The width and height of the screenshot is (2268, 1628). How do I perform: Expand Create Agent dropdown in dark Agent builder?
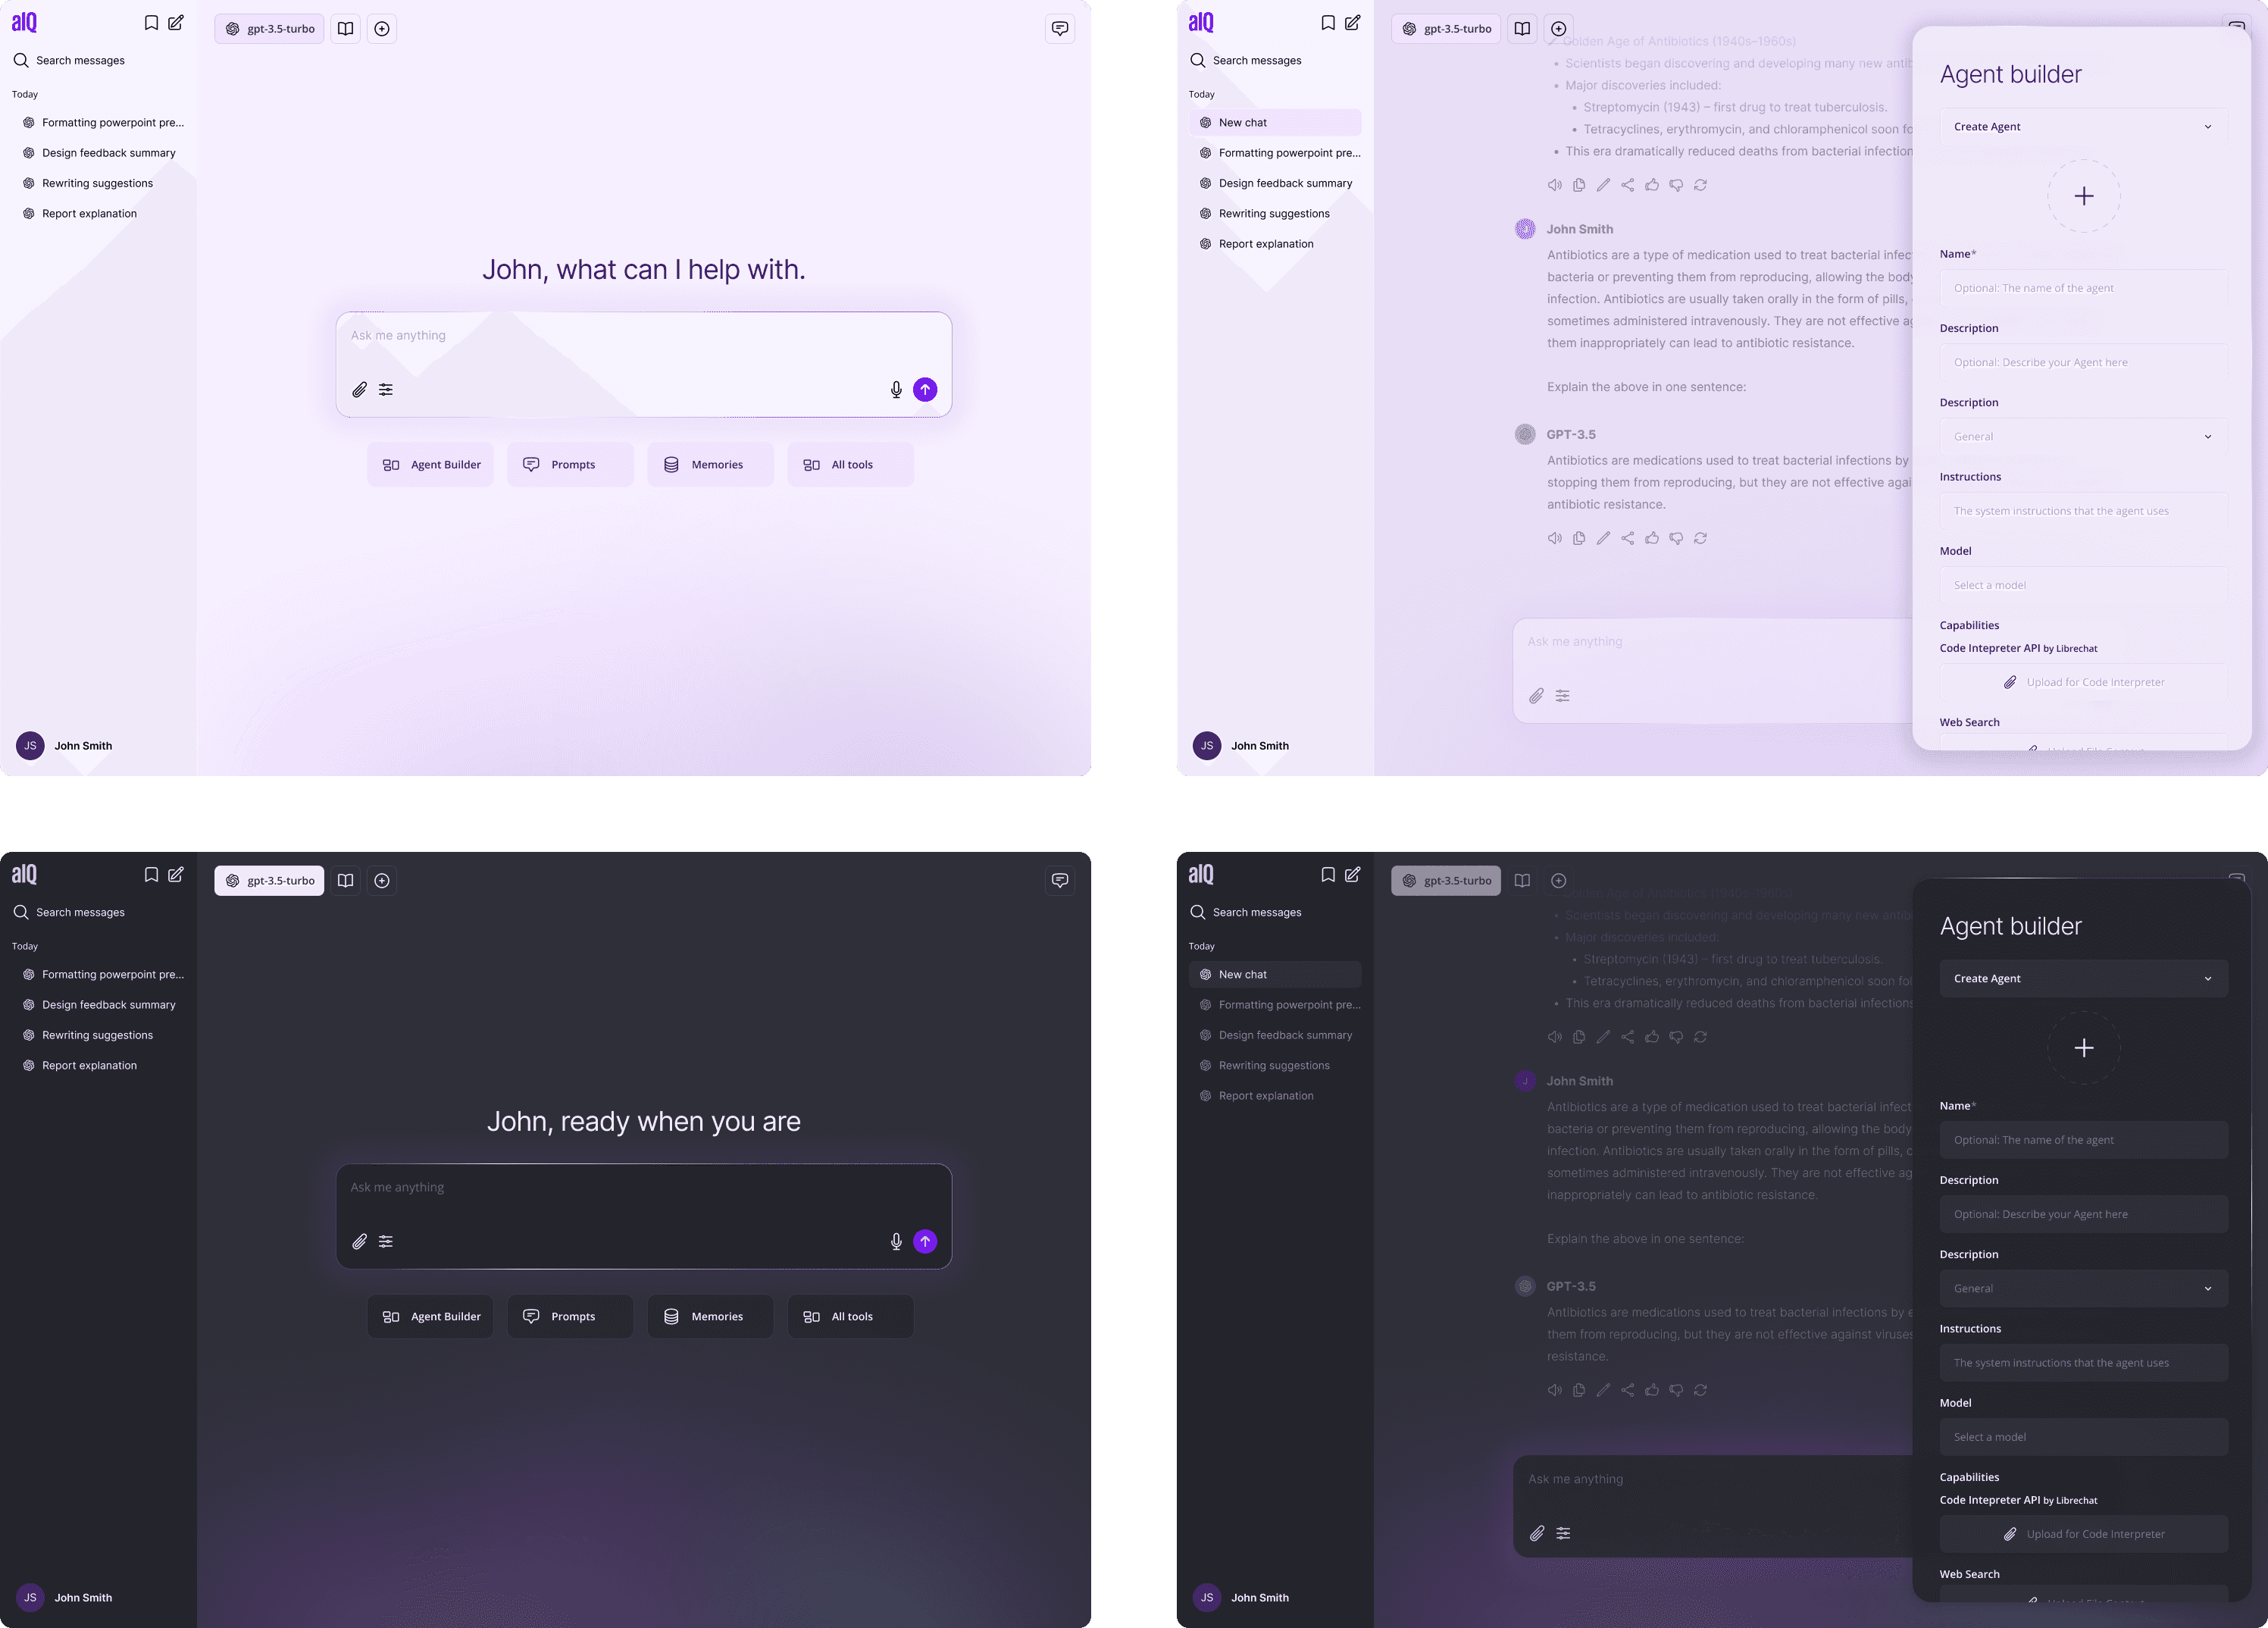tap(2084, 979)
